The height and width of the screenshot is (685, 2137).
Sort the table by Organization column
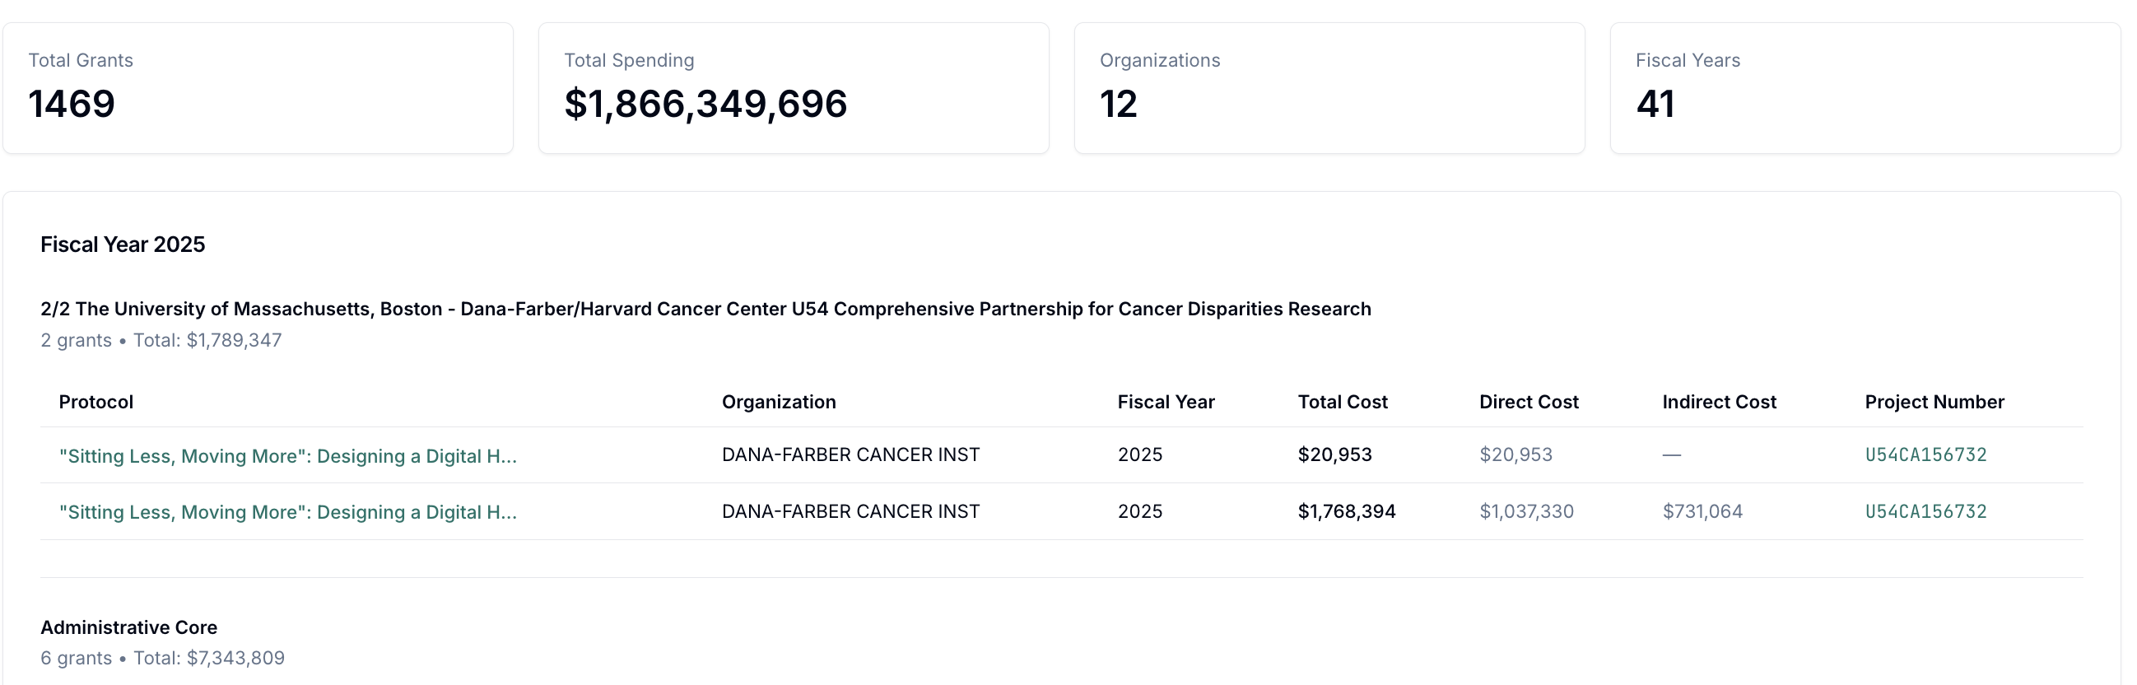click(778, 402)
